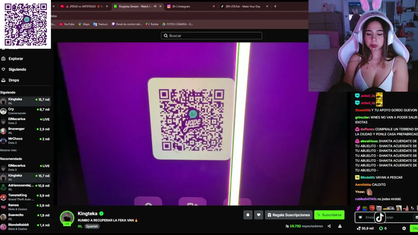The image size is (418, 235).
Task: Open the Panel de control bookmark
Action: point(127,24)
